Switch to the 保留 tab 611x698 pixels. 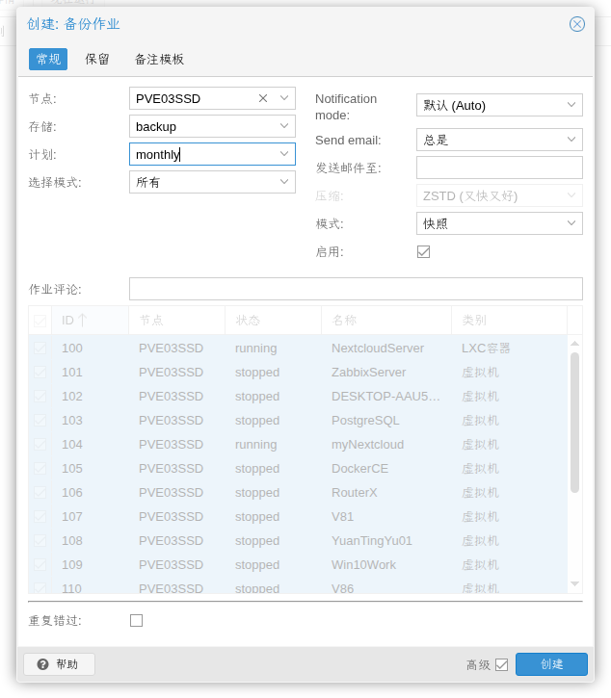97,59
